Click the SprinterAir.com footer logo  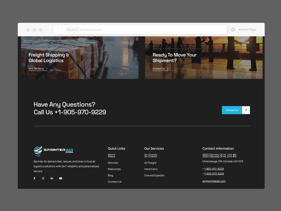(53, 151)
